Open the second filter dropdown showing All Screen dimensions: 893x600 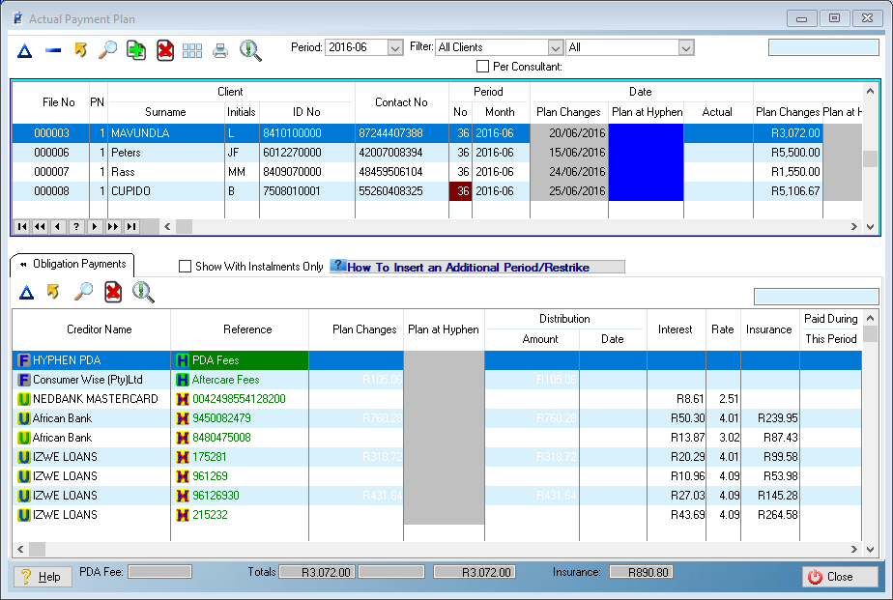685,47
